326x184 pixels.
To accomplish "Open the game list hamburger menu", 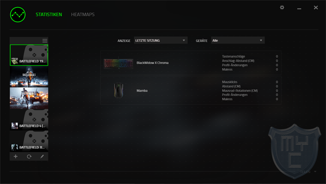I will pos(45,41).
